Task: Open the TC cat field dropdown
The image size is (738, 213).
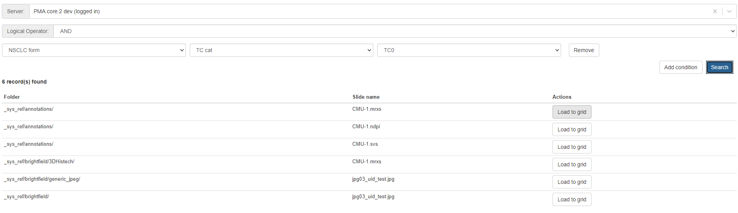Action: point(281,50)
